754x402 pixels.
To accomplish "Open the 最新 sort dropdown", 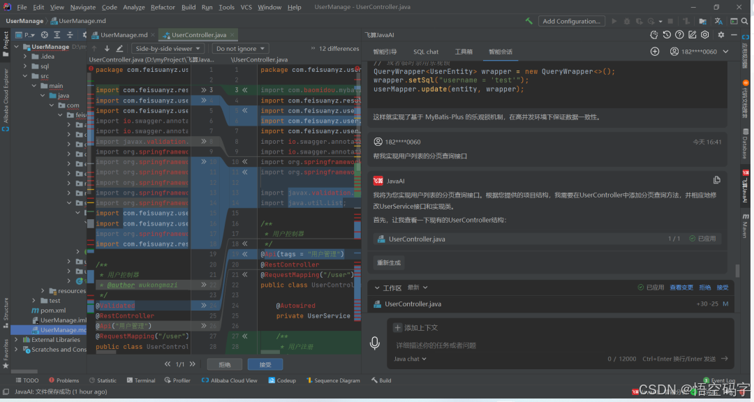I will pos(417,288).
